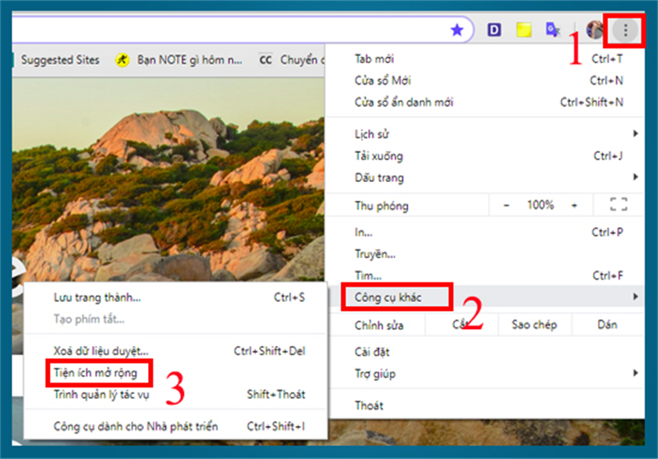Open Công cụ dành cho Nhà phát triển
The image size is (658, 459).
coord(175,426)
